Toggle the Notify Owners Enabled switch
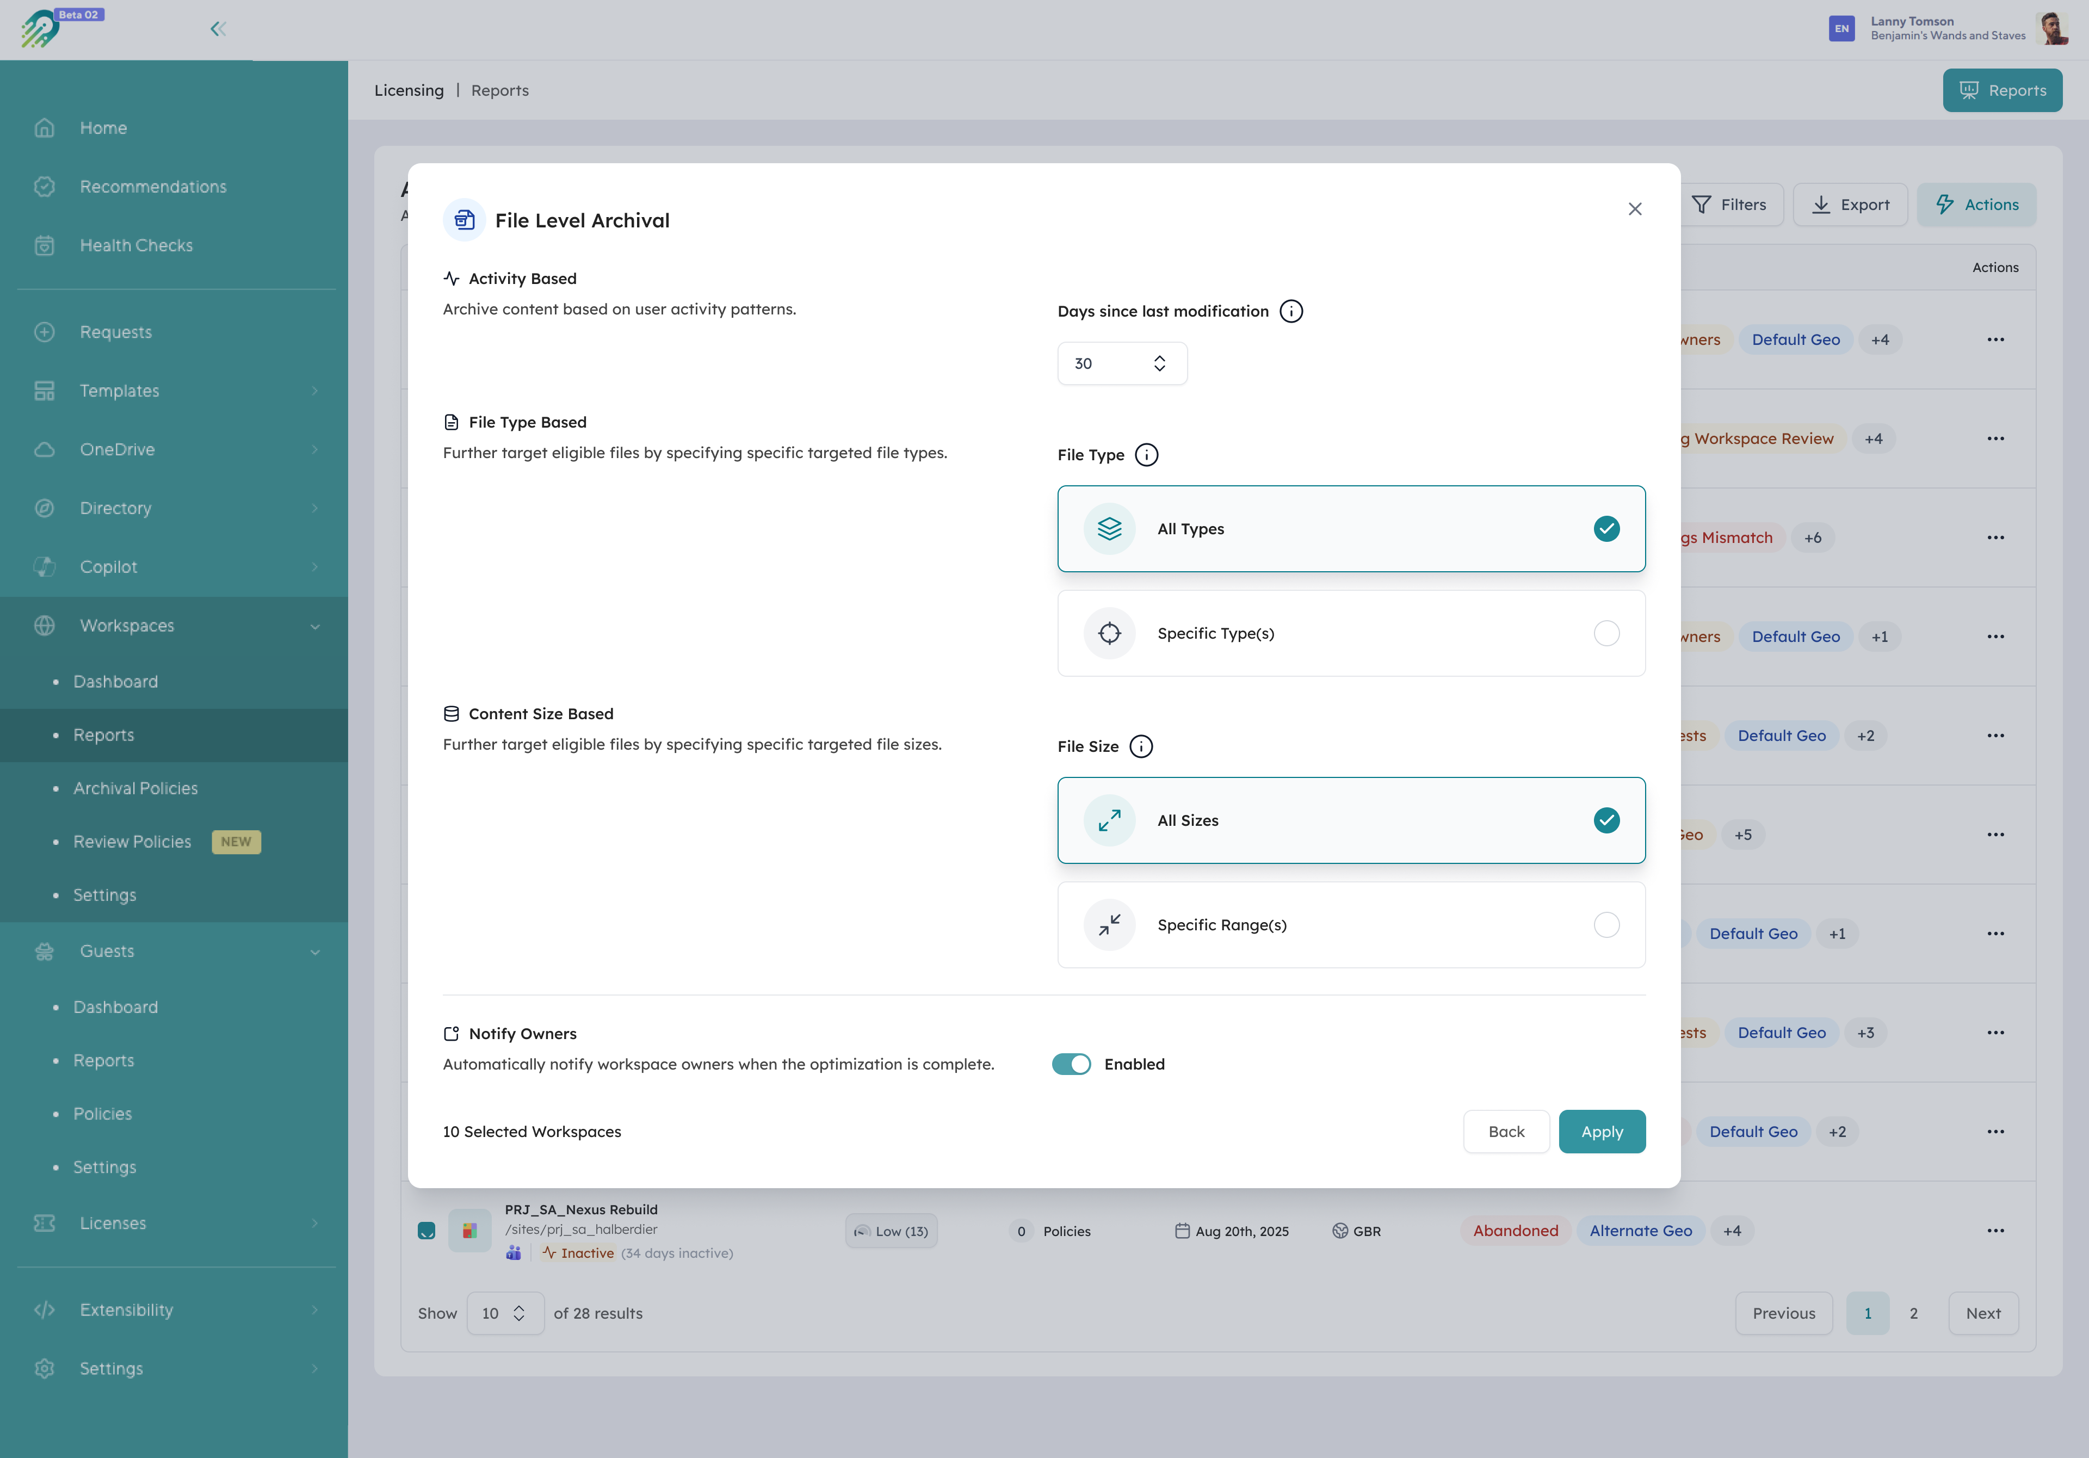The height and width of the screenshot is (1458, 2089). coord(1071,1064)
